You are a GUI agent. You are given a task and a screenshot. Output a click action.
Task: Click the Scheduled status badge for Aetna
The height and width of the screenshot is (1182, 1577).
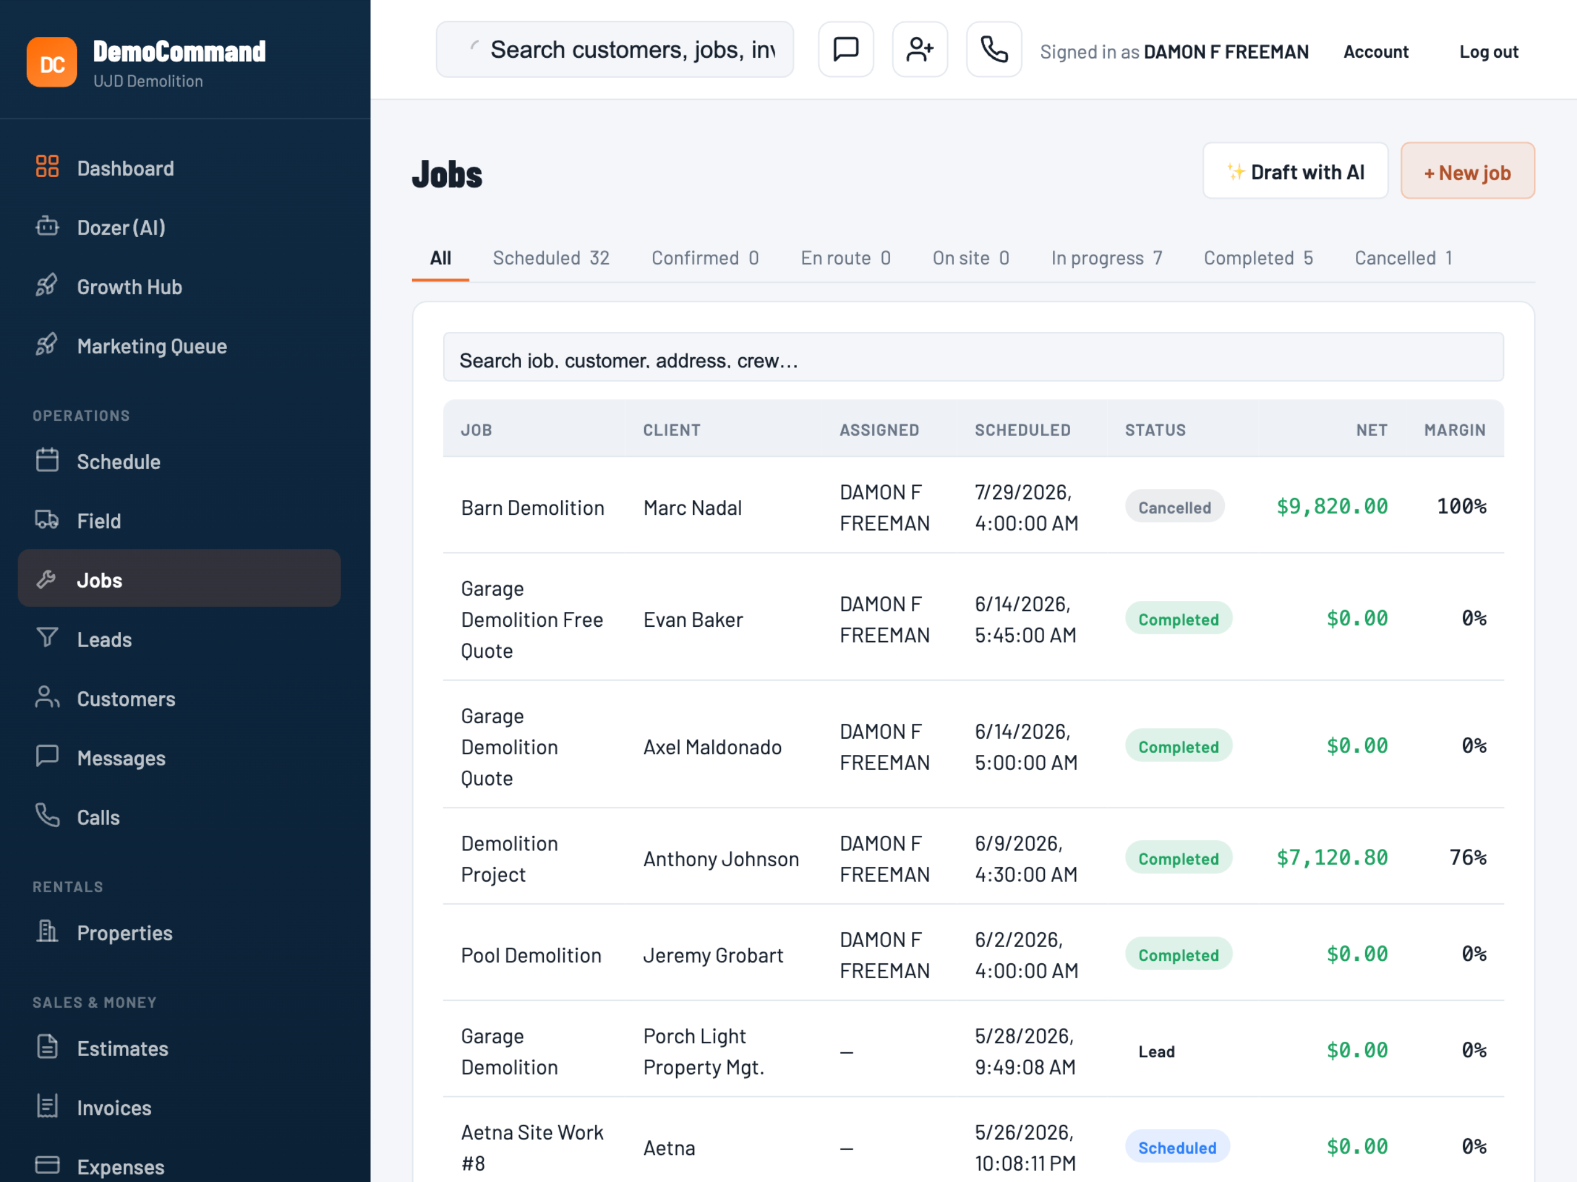tap(1177, 1147)
